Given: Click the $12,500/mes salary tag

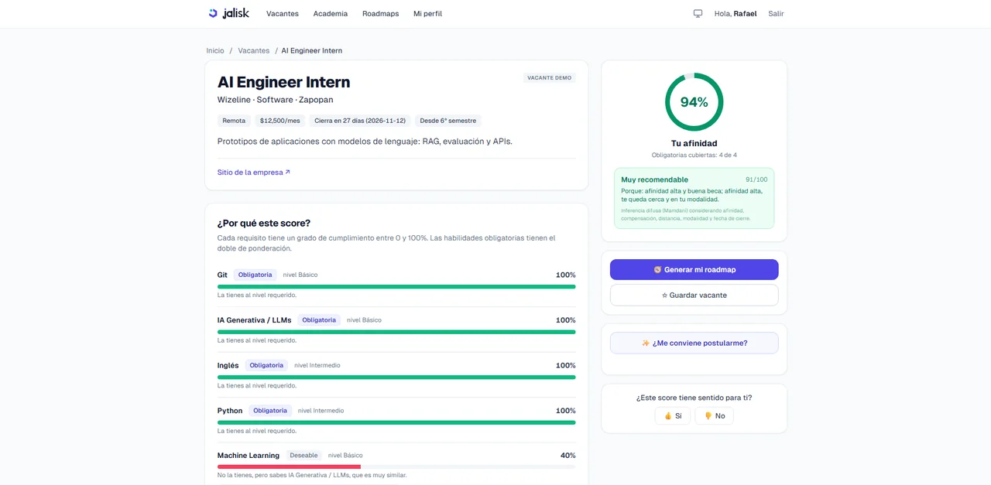Looking at the screenshot, I should (279, 121).
